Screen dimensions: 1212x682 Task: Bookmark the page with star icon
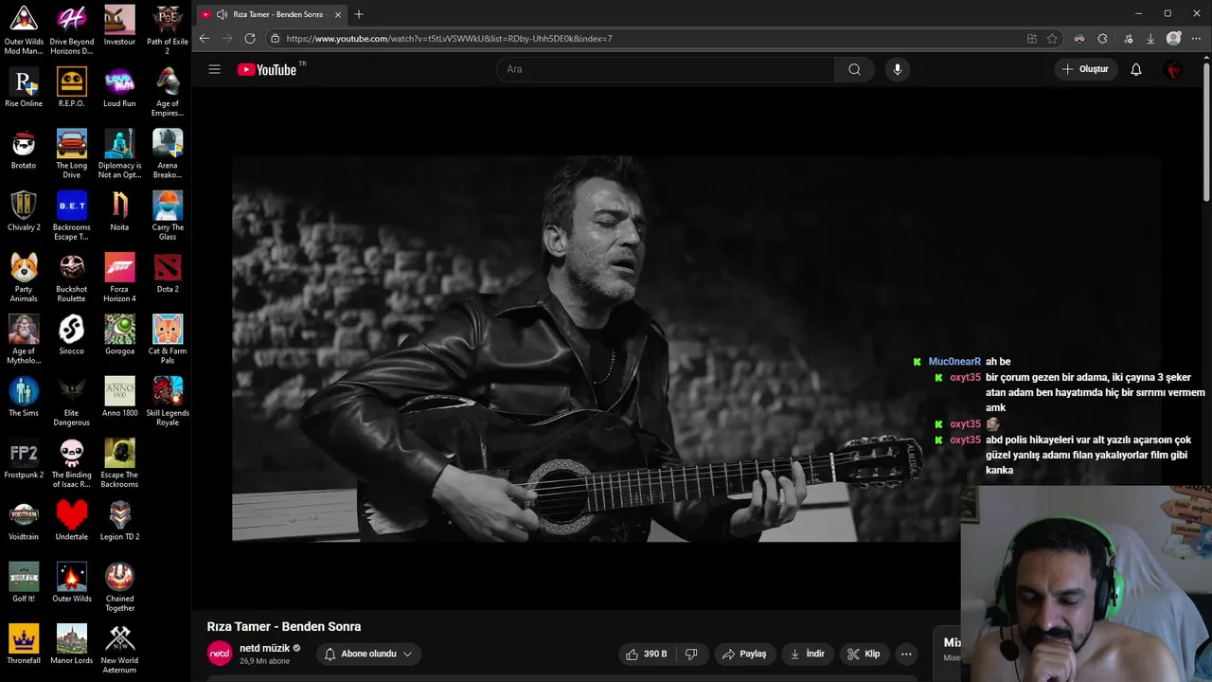point(1052,39)
